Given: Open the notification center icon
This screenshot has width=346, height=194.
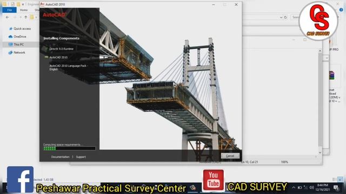Looking at the screenshot, I should 336,188.
